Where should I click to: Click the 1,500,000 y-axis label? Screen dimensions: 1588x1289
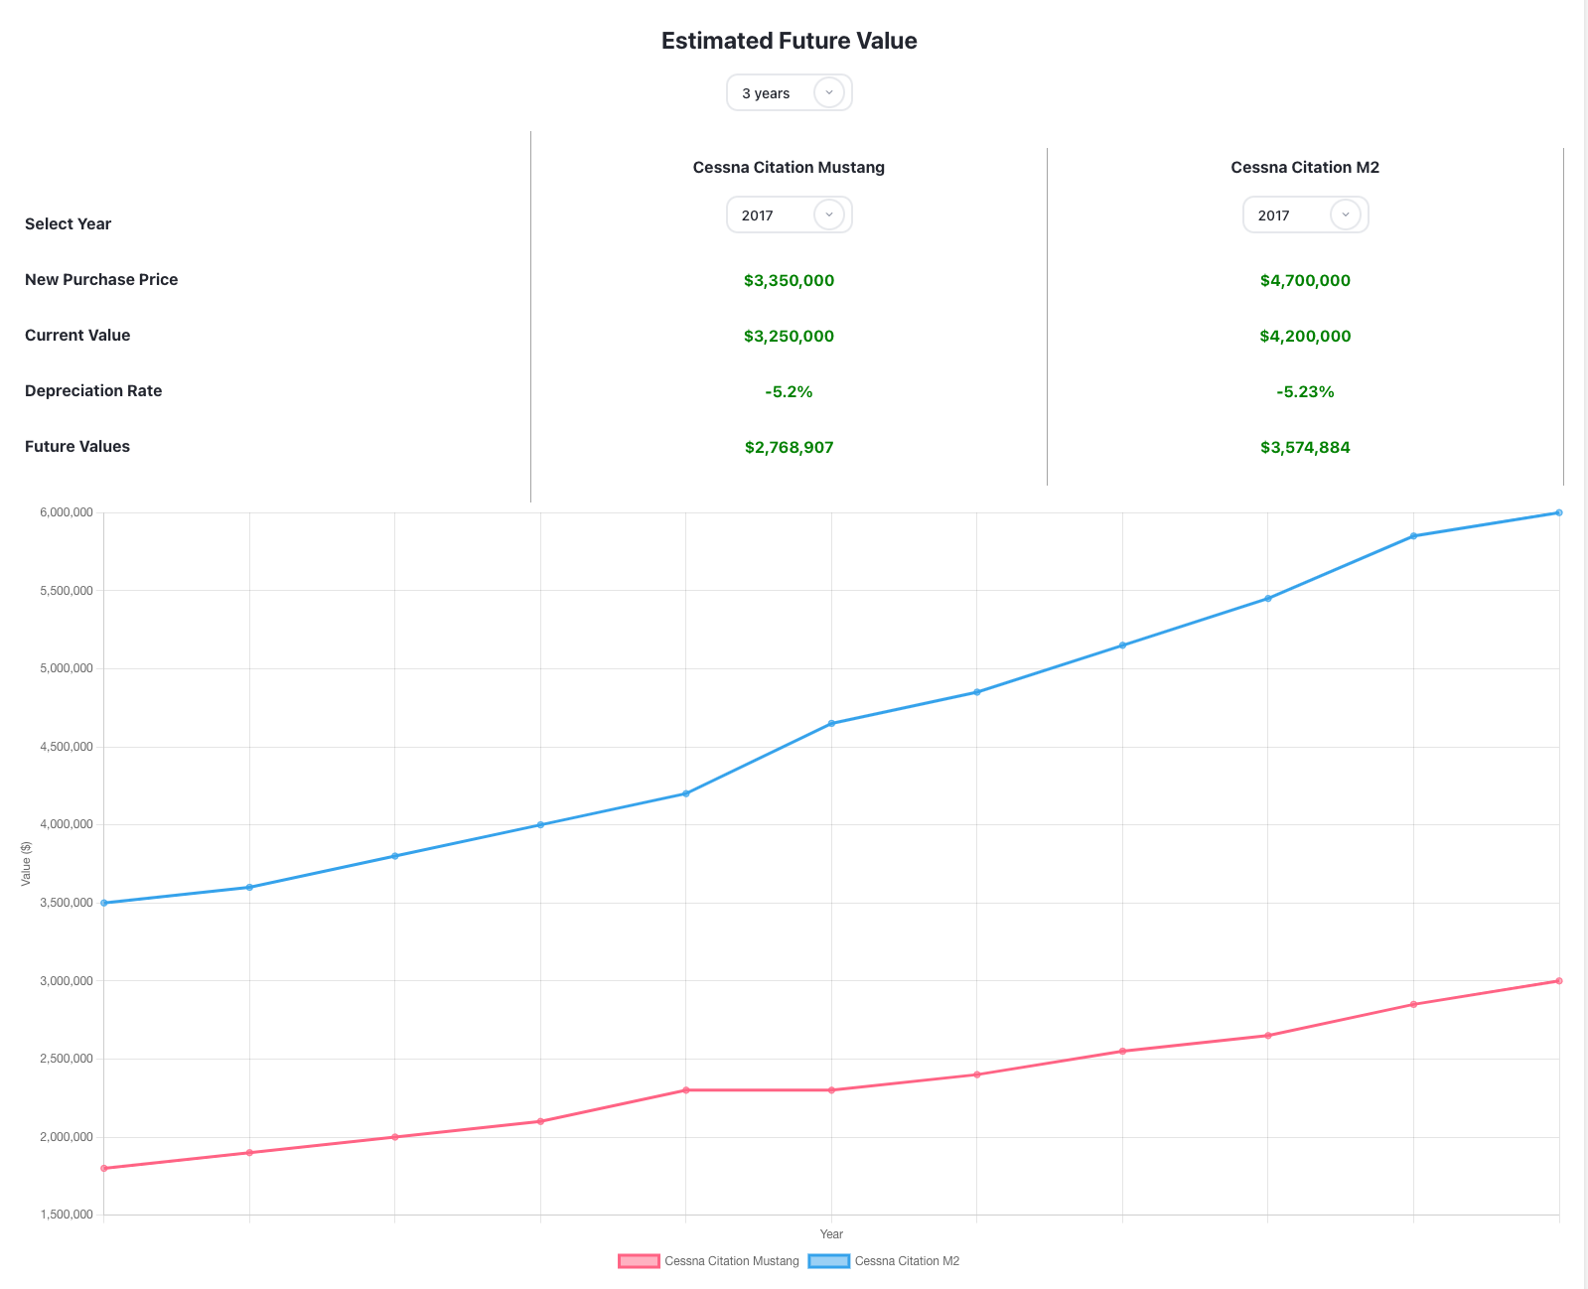point(67,1215)
